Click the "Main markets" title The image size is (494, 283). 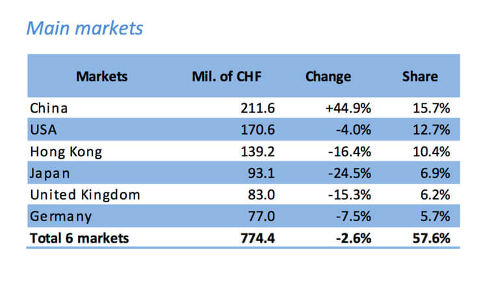[83, 29]
